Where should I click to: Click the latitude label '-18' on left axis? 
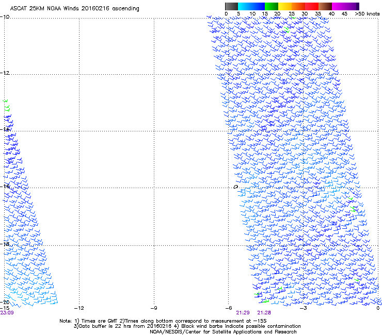(x=5, y=244)
